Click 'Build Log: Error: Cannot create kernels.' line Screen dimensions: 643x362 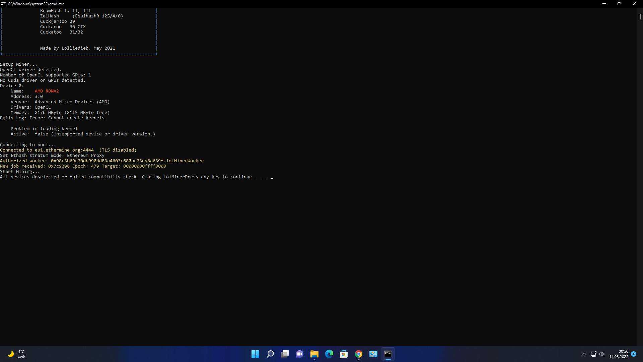coord(54,118)
